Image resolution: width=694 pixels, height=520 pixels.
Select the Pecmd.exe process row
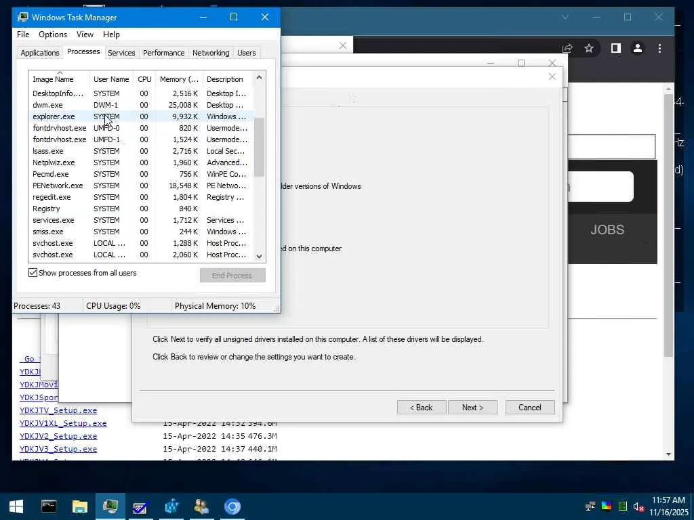[141, 174]
